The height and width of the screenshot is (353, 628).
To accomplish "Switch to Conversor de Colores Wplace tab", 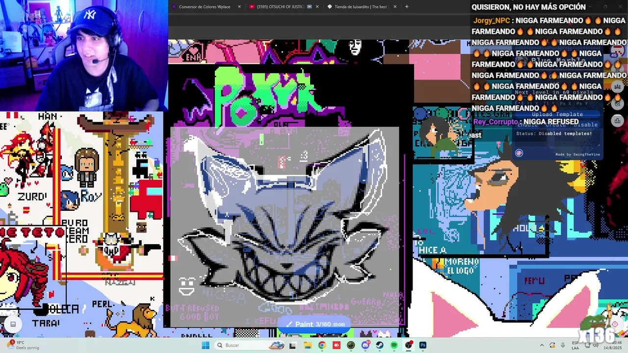I will point(205,7).
